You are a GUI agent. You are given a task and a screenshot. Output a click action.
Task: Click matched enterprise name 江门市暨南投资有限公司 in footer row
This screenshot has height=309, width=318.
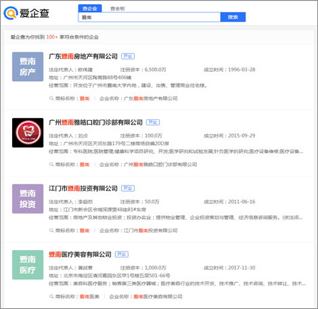(x=151, y=230)
